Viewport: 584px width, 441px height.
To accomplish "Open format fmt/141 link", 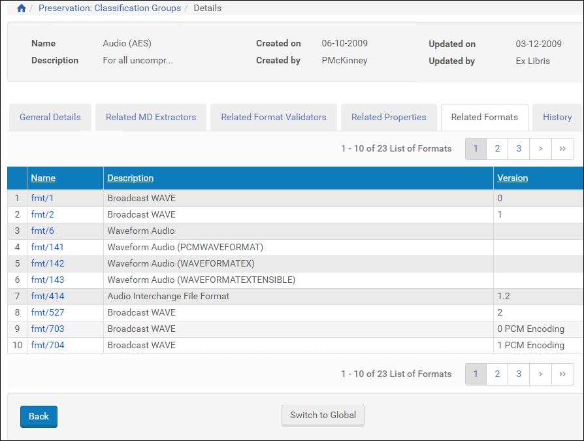I will (x=48, y=247).
